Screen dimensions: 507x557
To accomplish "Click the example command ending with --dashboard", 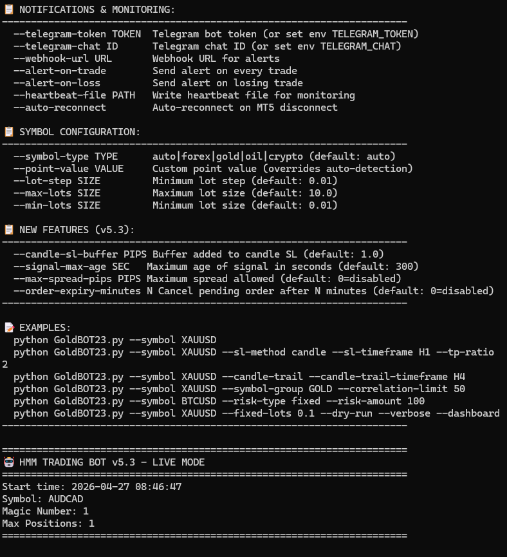I will point(256,413).
